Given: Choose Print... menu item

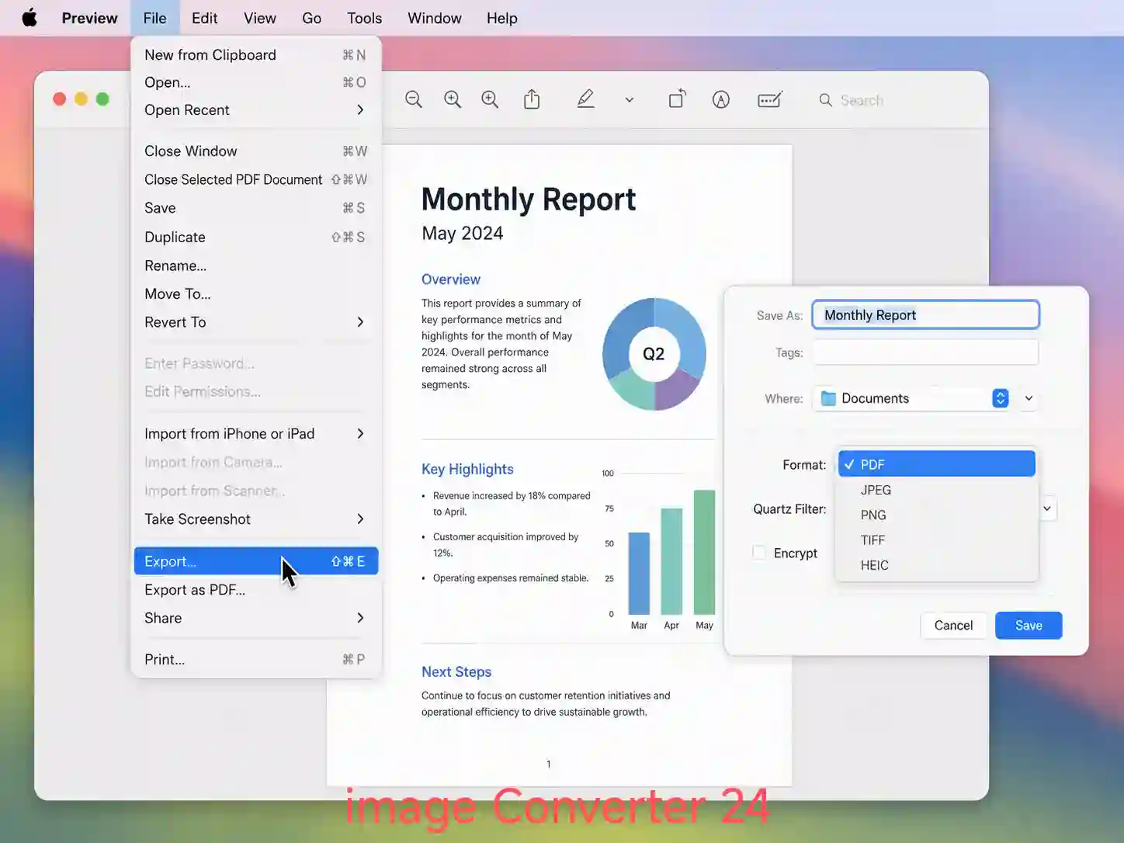Looking at the screenshot, I should 256,660.
